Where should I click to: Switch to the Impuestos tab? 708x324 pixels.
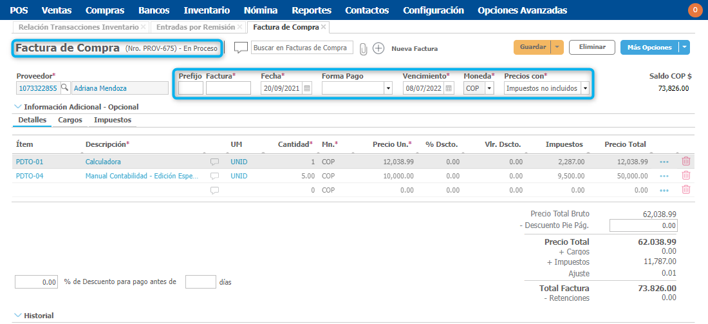[112, 120]
